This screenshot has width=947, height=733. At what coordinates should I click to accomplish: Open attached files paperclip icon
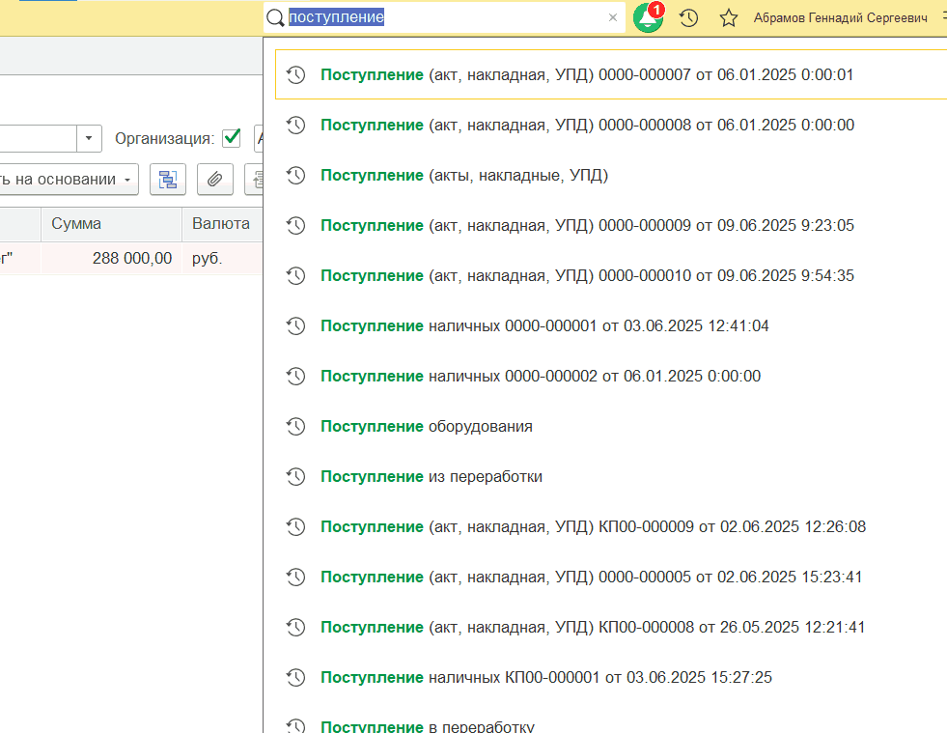(x=214, y=179)
